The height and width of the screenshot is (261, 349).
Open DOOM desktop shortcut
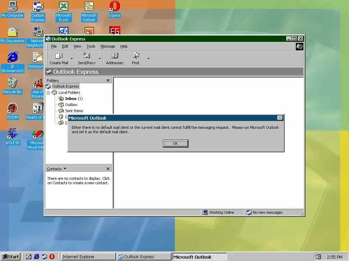coord(12,111)
